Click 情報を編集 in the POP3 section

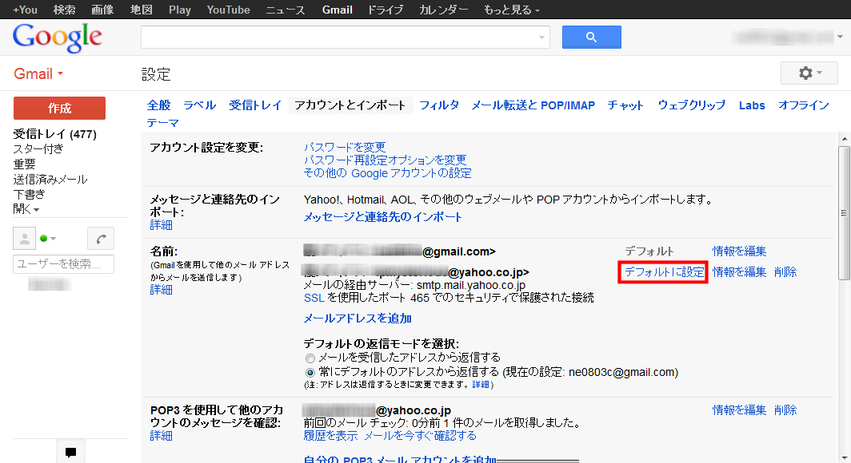click(739, 410)
